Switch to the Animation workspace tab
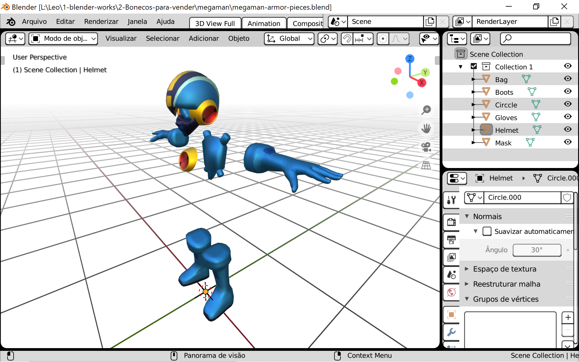This screenshot has width=579, height=362. [264, 23]
